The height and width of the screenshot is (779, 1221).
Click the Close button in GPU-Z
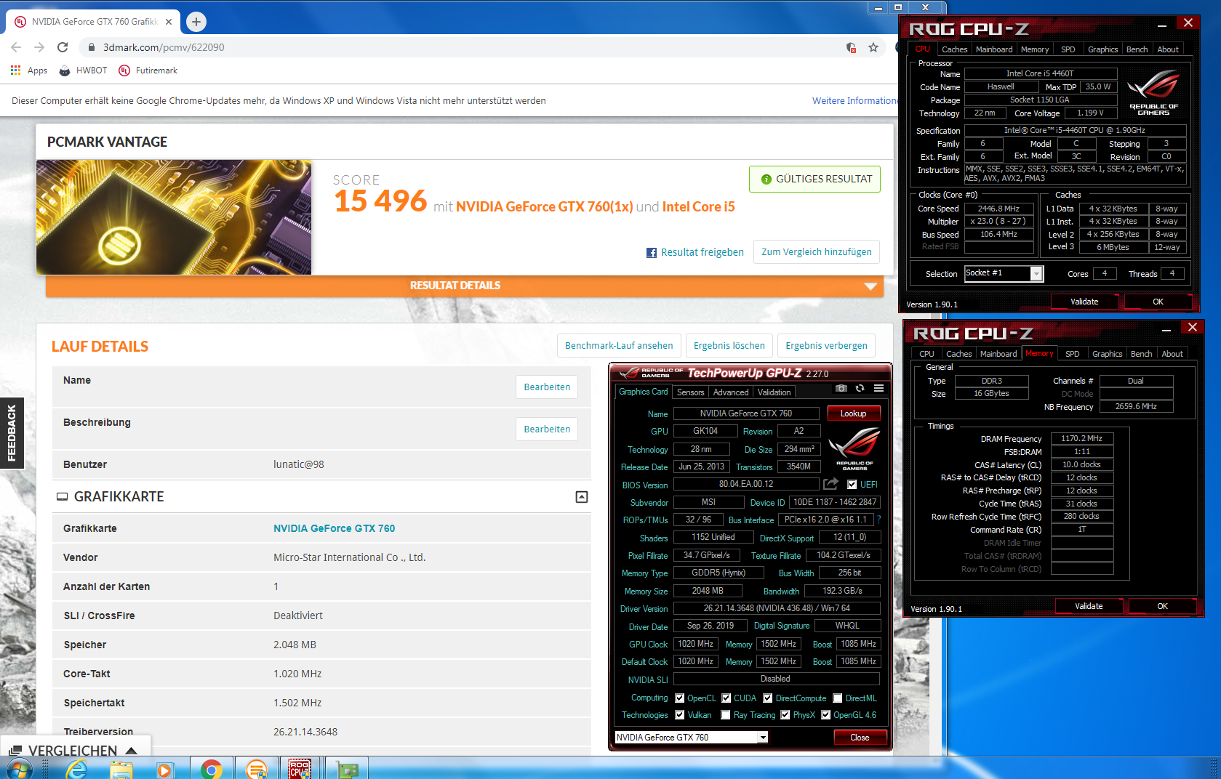(860, 738)
